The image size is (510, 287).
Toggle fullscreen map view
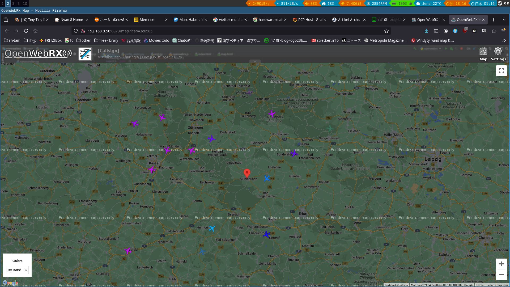pyautogui.click(x=501, y=71)
